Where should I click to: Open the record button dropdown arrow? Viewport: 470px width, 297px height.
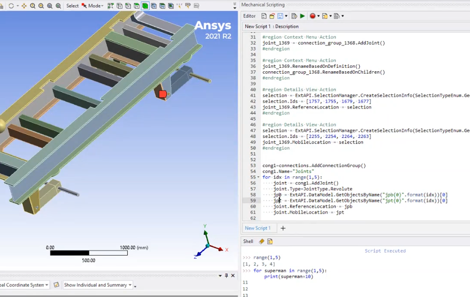click(x=318, y=16)
